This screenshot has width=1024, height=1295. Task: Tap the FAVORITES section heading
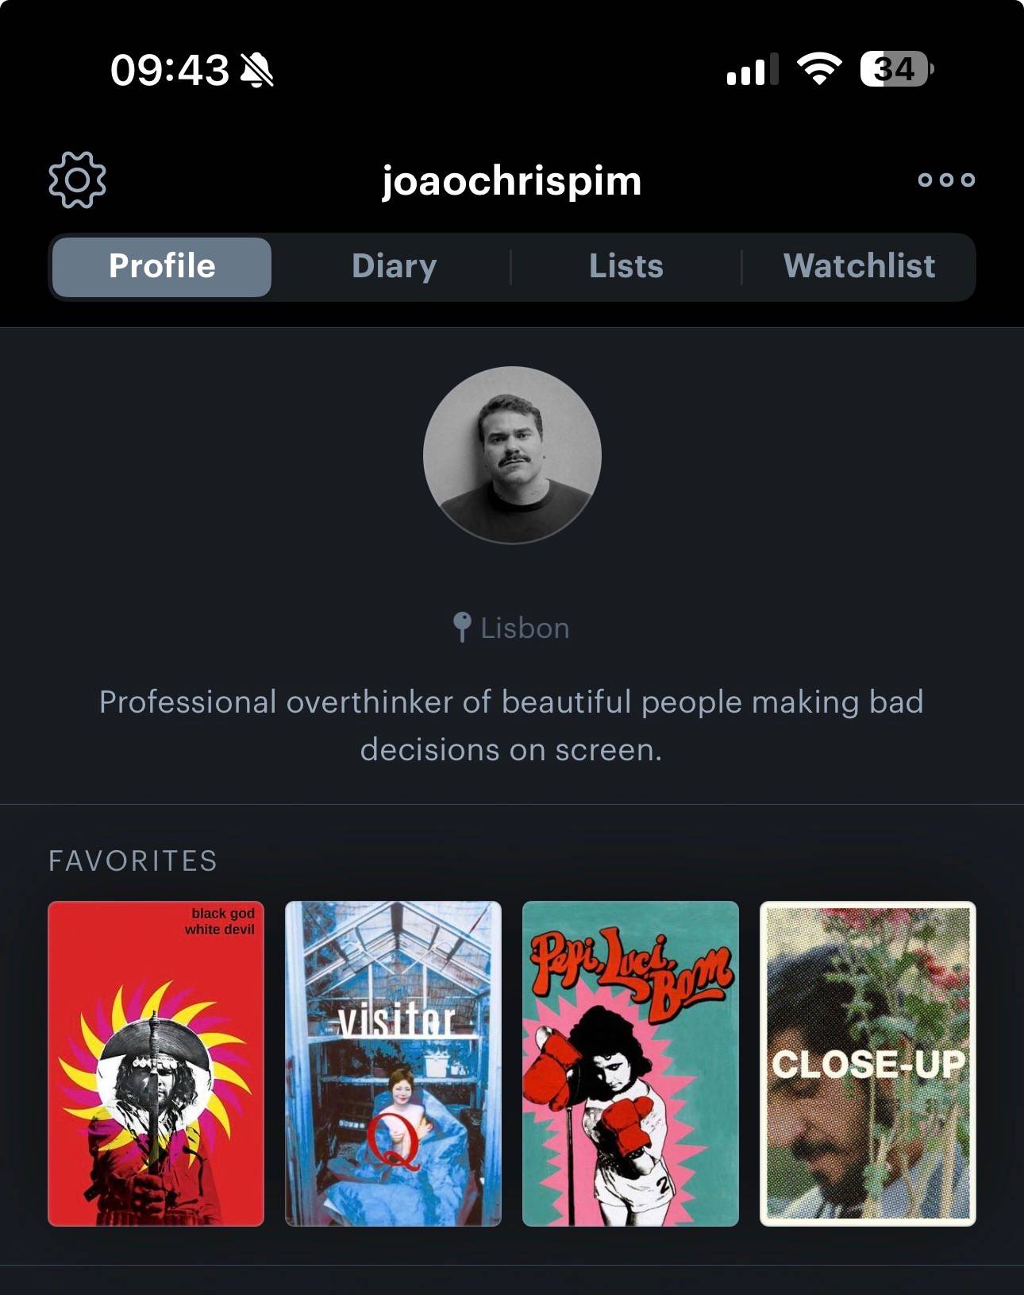pos(133,861)
